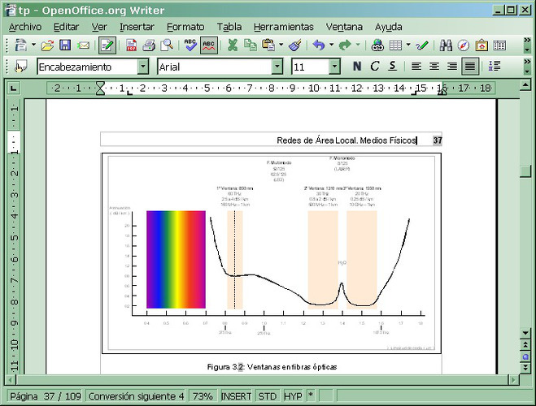Click the Copy icon

click(x=251, y=45)
